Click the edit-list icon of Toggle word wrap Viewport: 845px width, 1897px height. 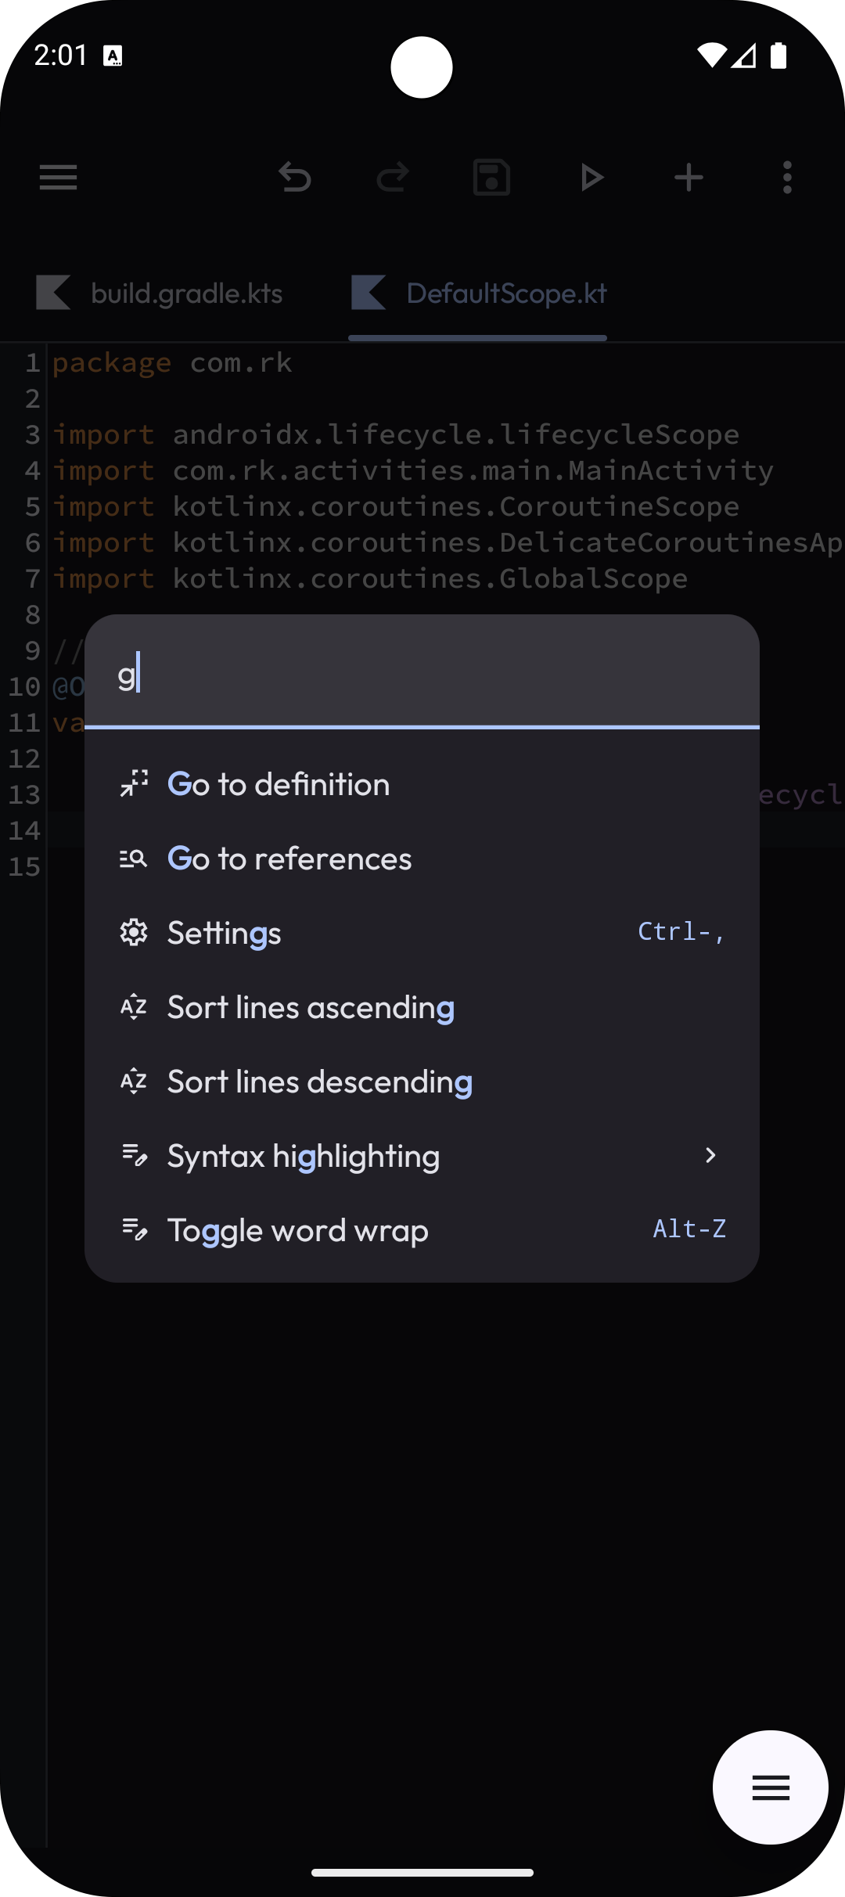click(x=135, y=1229)
